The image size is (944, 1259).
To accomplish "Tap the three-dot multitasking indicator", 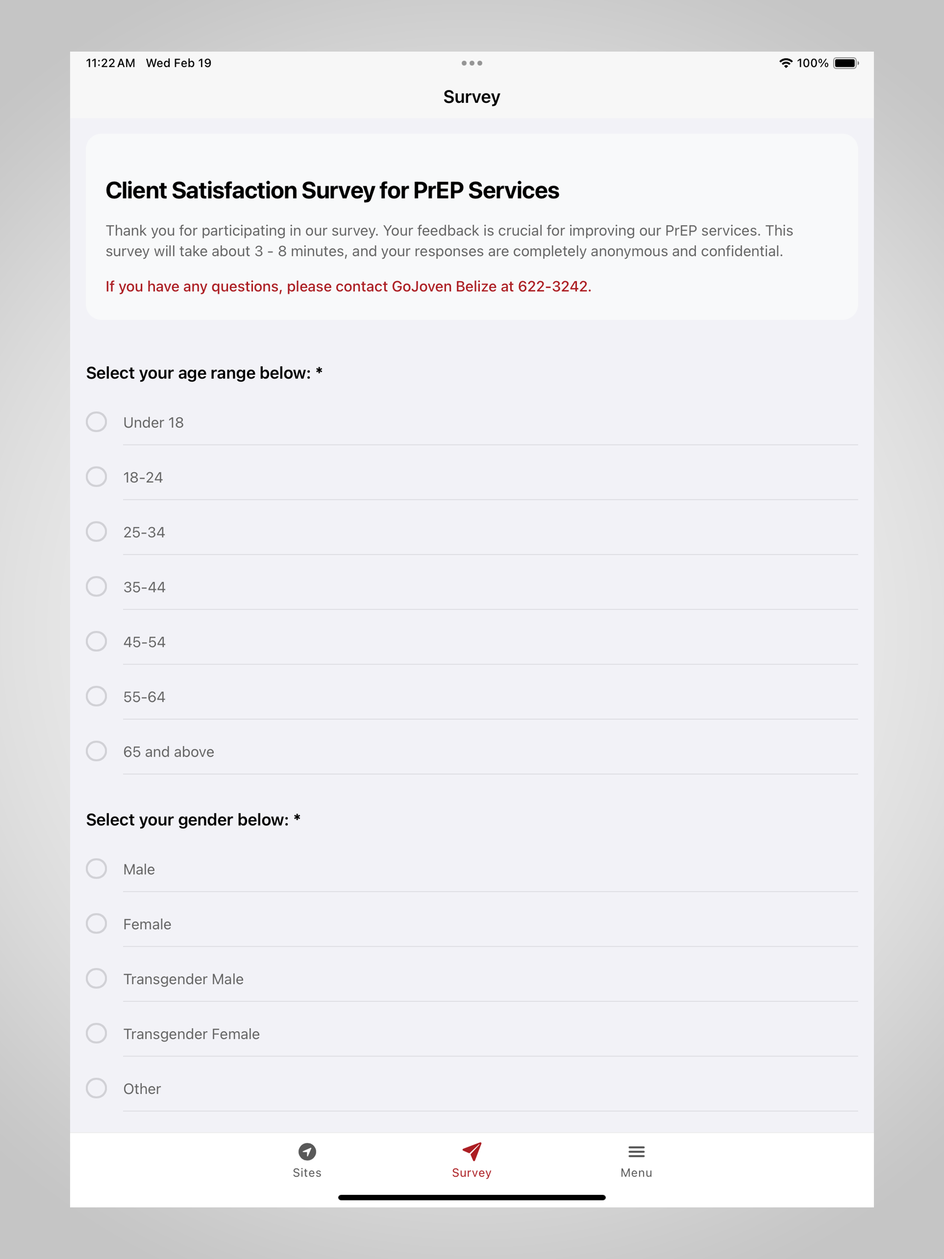I will [472, 63].
